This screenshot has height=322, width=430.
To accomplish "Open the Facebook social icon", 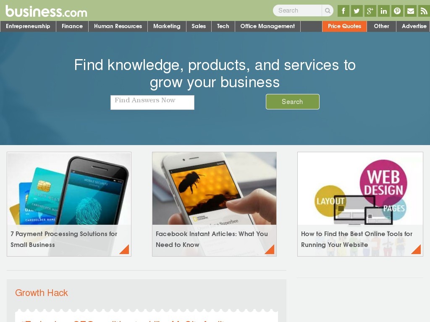I will [343, 11].
